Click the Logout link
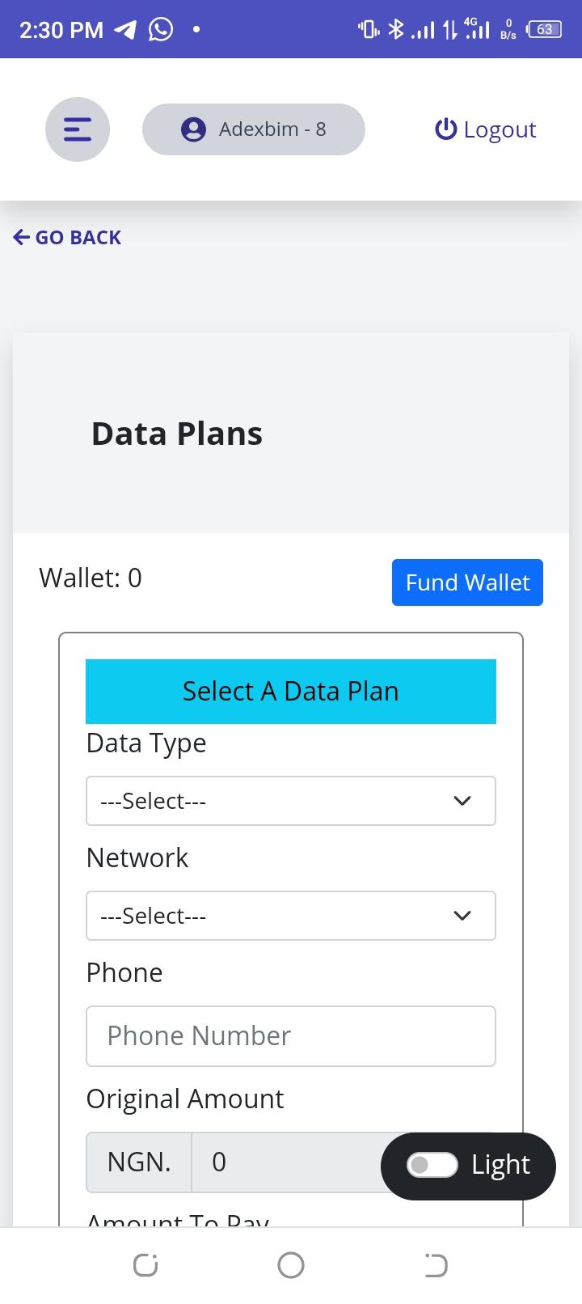The height and width of the screenshot is (1304, 582). (499, 129)
